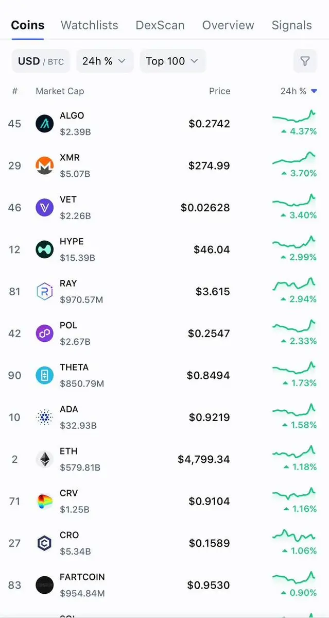
Task: Open the FARTCOIN coin name link
Action: 82,577
